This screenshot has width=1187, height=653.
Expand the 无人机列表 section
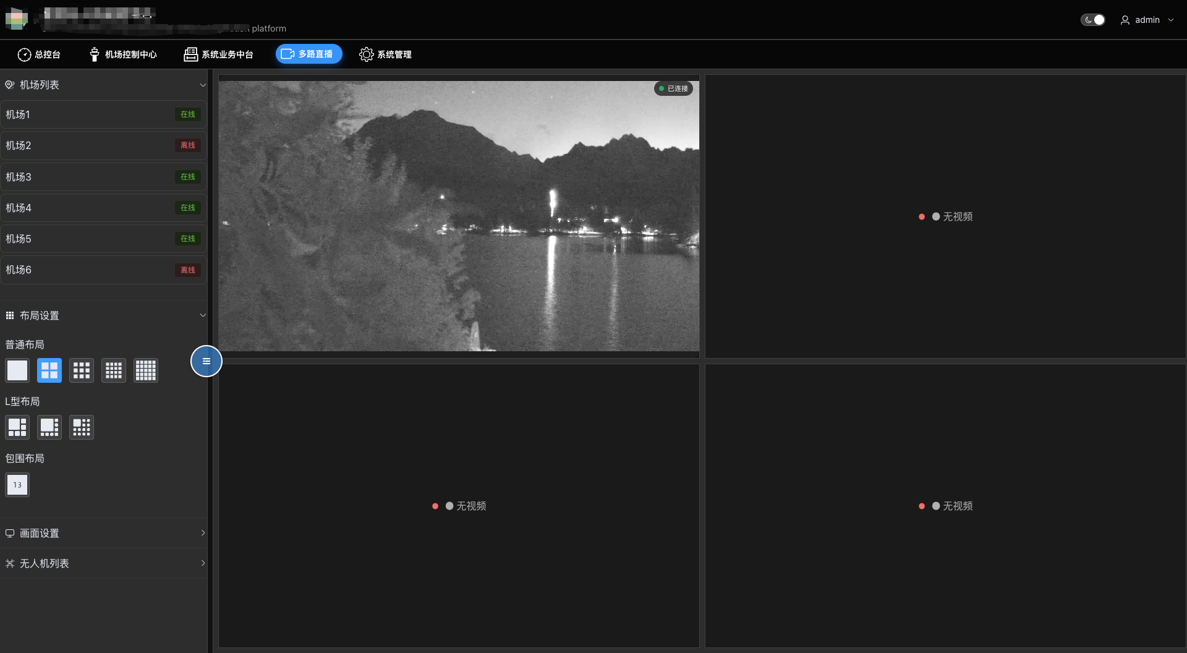(x=103, y=563)
